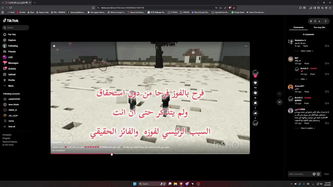Open the Company footer link

7,135
